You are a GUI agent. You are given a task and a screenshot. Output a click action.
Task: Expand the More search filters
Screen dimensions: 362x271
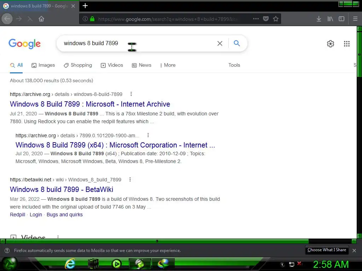168,65
